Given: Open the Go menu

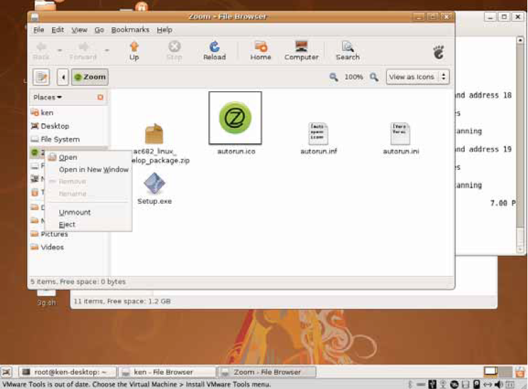Looking at the screenshot, I should 99,30.
